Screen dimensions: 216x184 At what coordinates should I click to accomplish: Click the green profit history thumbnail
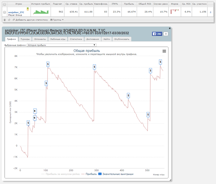(41, 12)
